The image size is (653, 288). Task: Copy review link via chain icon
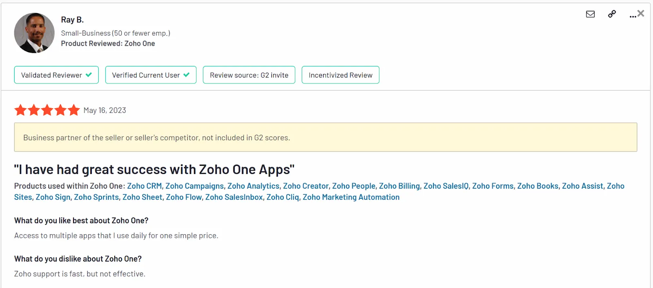[x=612, y=14]
